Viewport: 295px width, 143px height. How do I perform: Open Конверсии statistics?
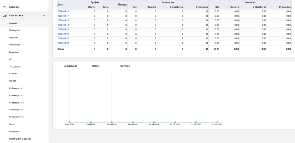click(x=15, y=30)
